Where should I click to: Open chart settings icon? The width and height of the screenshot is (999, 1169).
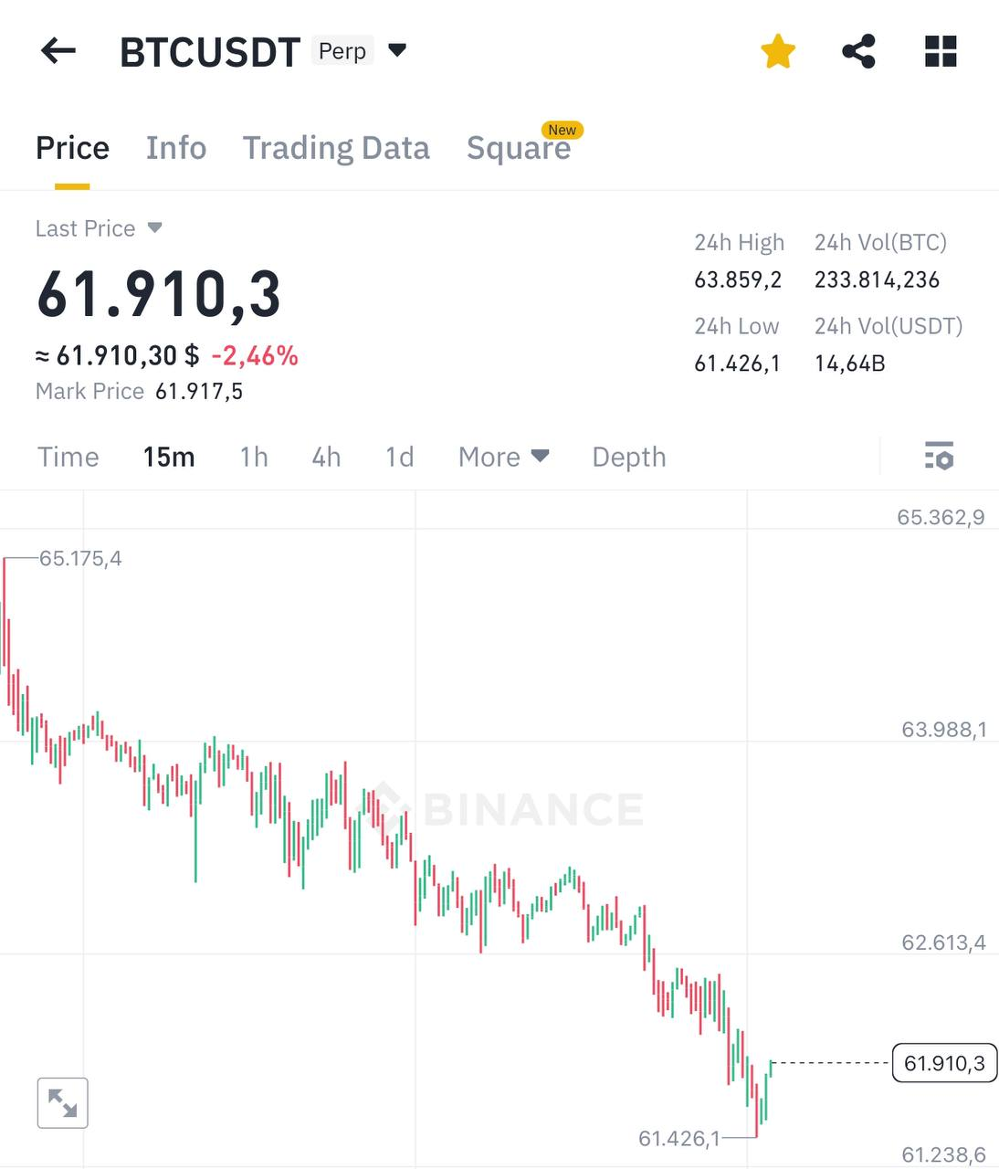point(939,456)
